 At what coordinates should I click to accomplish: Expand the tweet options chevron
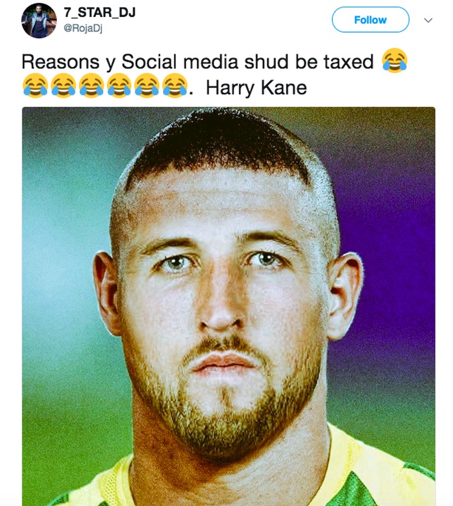(428, 21)
